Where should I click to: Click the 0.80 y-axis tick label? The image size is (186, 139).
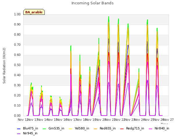pos(17,35)
